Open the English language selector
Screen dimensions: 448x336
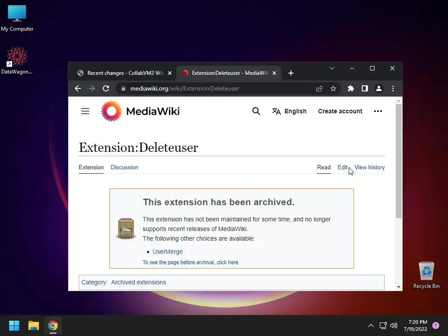[x=289, y=111]
